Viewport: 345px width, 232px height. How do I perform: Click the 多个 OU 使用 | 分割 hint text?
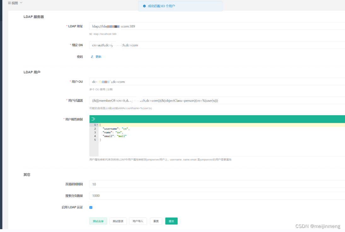pyautogui.click(x=101, y=89)
